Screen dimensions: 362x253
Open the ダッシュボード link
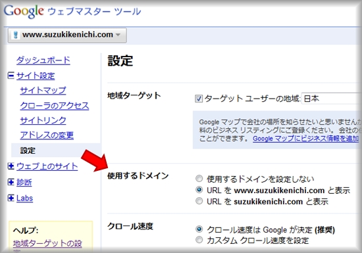click(43, 60)
